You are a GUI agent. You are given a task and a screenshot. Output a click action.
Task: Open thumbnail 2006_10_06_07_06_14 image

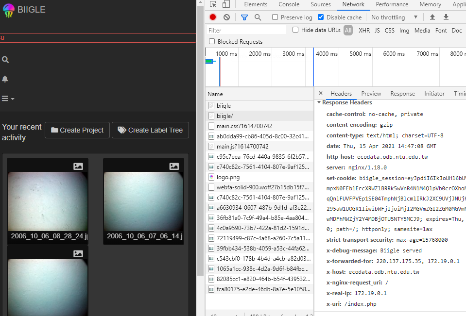pos(143,201)
